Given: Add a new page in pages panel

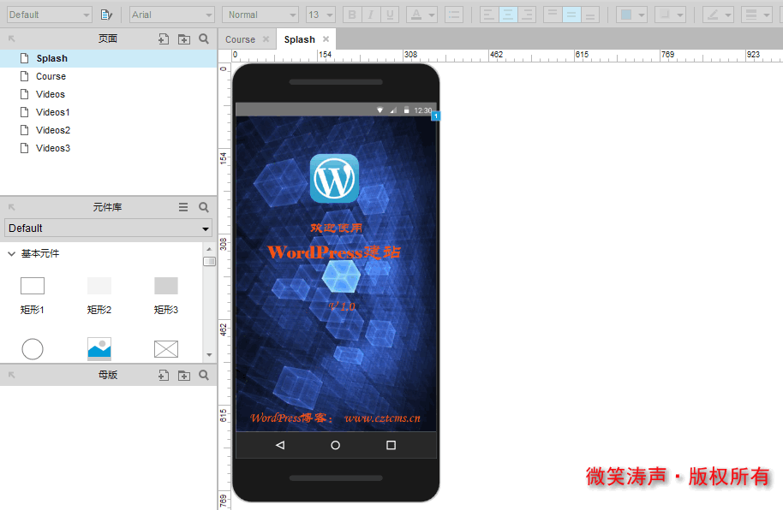Looking at the screenshot, I should pos(164,39).
